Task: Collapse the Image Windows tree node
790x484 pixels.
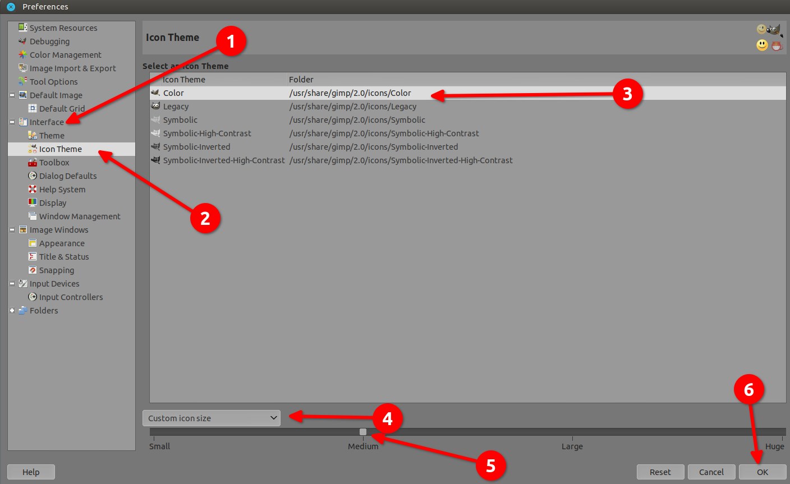Action: [12, 230]
